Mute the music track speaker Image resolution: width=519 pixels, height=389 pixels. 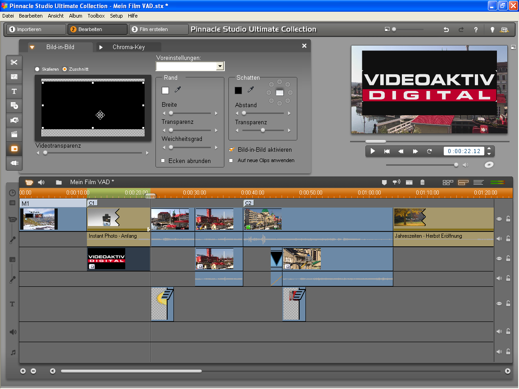tap(499, 352)
